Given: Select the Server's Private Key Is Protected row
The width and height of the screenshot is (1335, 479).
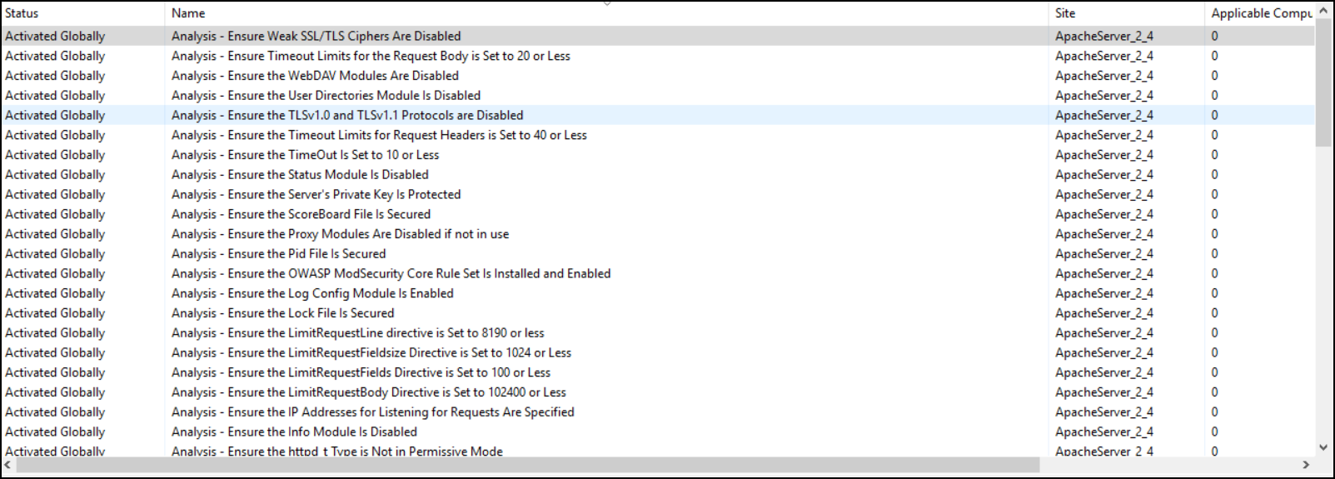Looking at the screenshot, I should 316,195.
